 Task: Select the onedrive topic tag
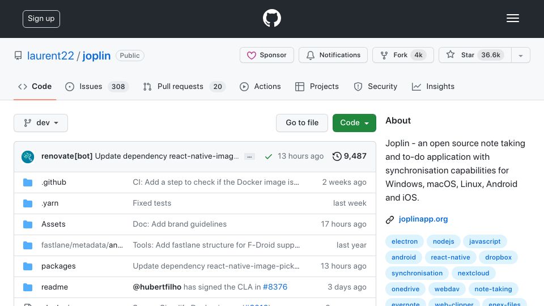click(405, 289)
